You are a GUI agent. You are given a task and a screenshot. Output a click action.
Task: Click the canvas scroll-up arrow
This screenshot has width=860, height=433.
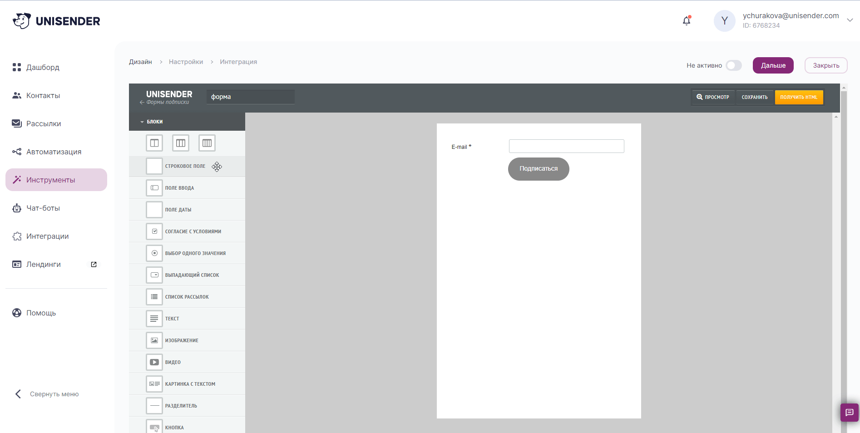point(836,117)
